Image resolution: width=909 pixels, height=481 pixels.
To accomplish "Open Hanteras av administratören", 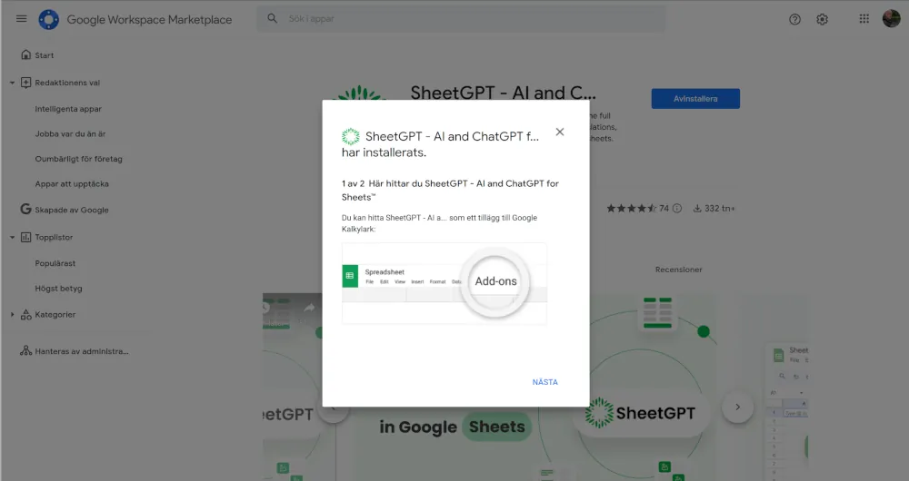I will (82, 351).
